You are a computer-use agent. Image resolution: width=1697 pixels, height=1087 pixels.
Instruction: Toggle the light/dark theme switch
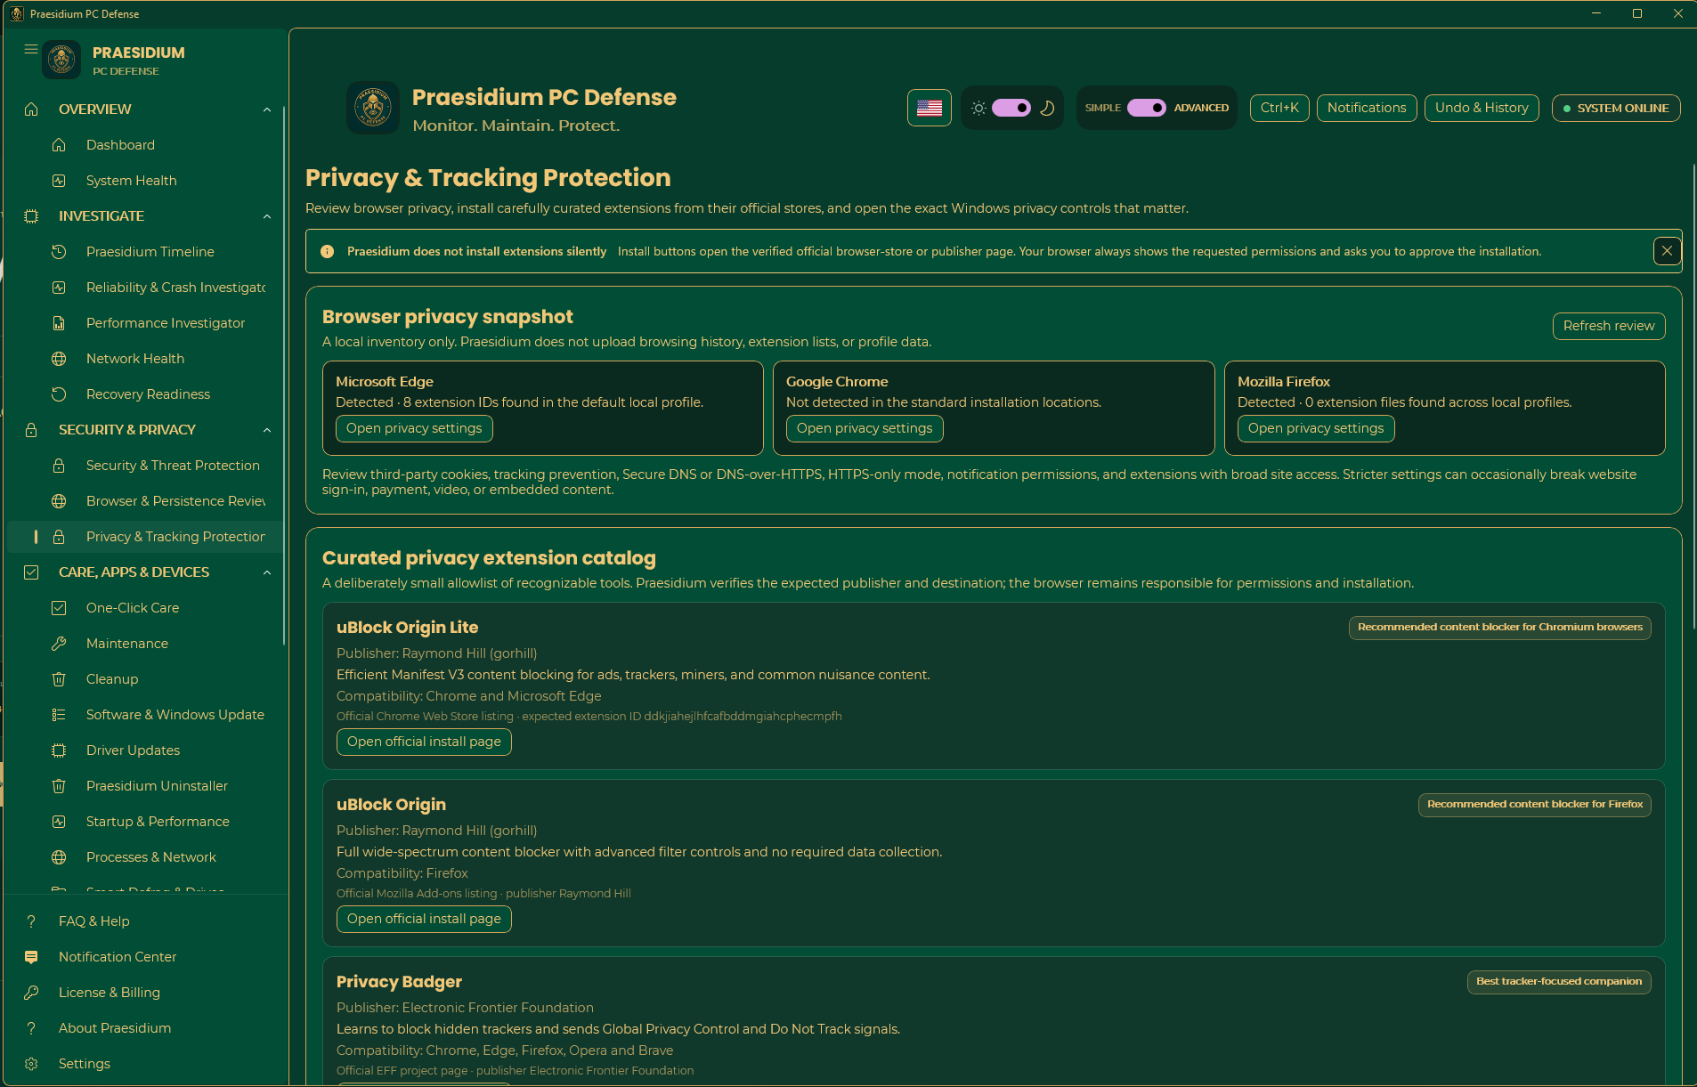[1011, 108]
